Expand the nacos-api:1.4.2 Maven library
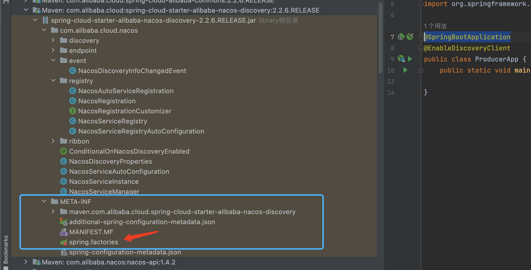Screen dimensions: 531x270 pos(26,262)
